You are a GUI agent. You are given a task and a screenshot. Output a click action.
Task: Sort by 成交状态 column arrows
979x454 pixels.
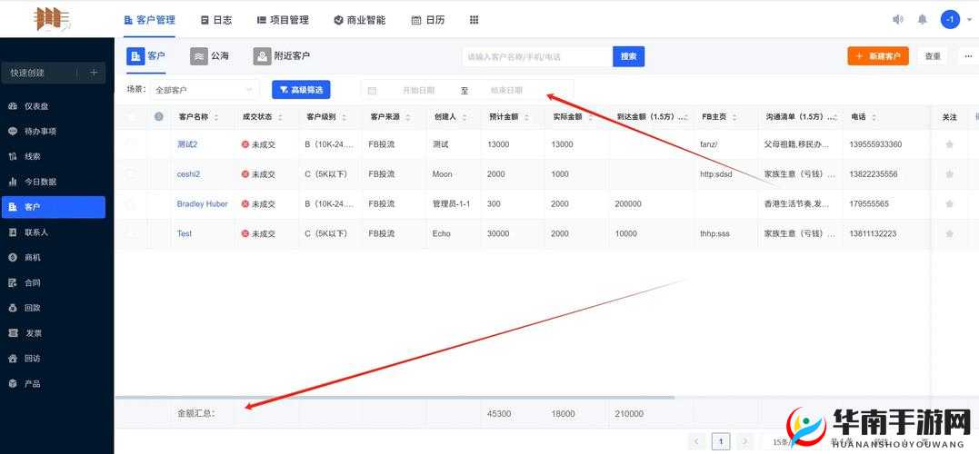(x=280, y=117)
